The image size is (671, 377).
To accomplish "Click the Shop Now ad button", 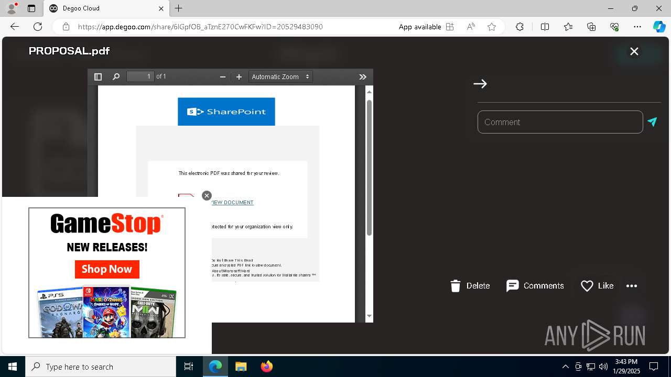I will click(107, 269).
